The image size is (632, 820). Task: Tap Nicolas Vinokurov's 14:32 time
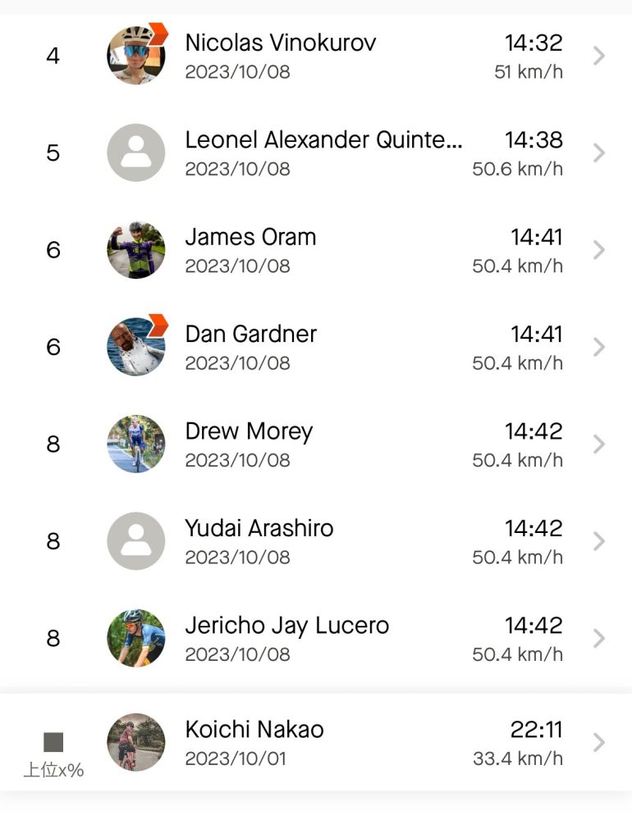click(x=534, y=43)
